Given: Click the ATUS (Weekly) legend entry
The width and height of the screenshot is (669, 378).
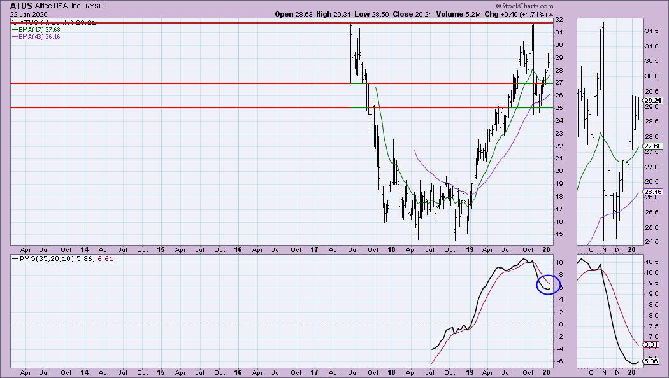Looking at the screenshot, I should [x=54, y=22].
